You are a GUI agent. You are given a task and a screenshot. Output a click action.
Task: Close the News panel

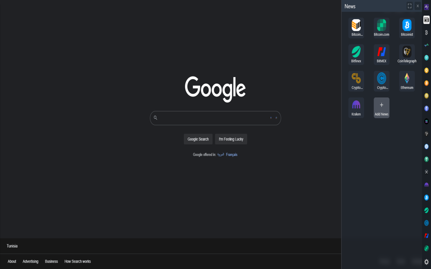418,6
